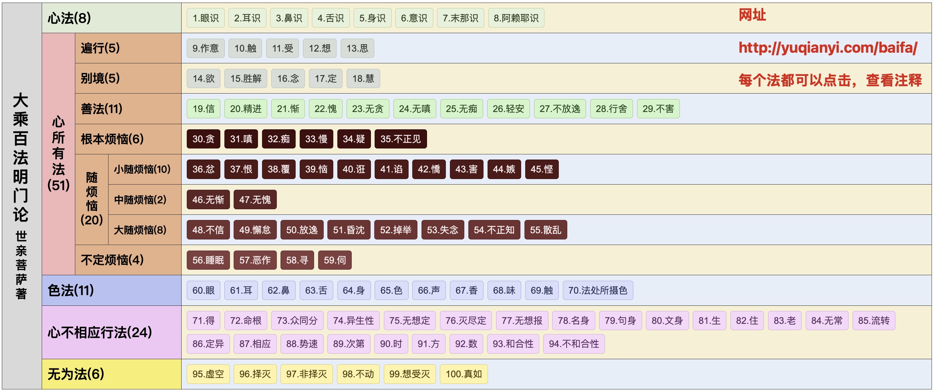This screenshot has width=936, height=392.
Task: Click the 36.忿 tag
Action: click(203, 169)
